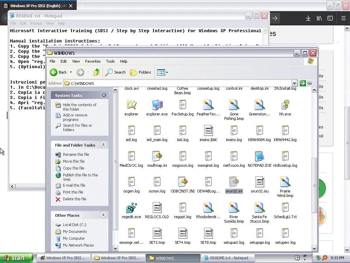This screenshot has width=350, height=263.
Task: Click the green Back arrow icon
Action: (54, 72)
